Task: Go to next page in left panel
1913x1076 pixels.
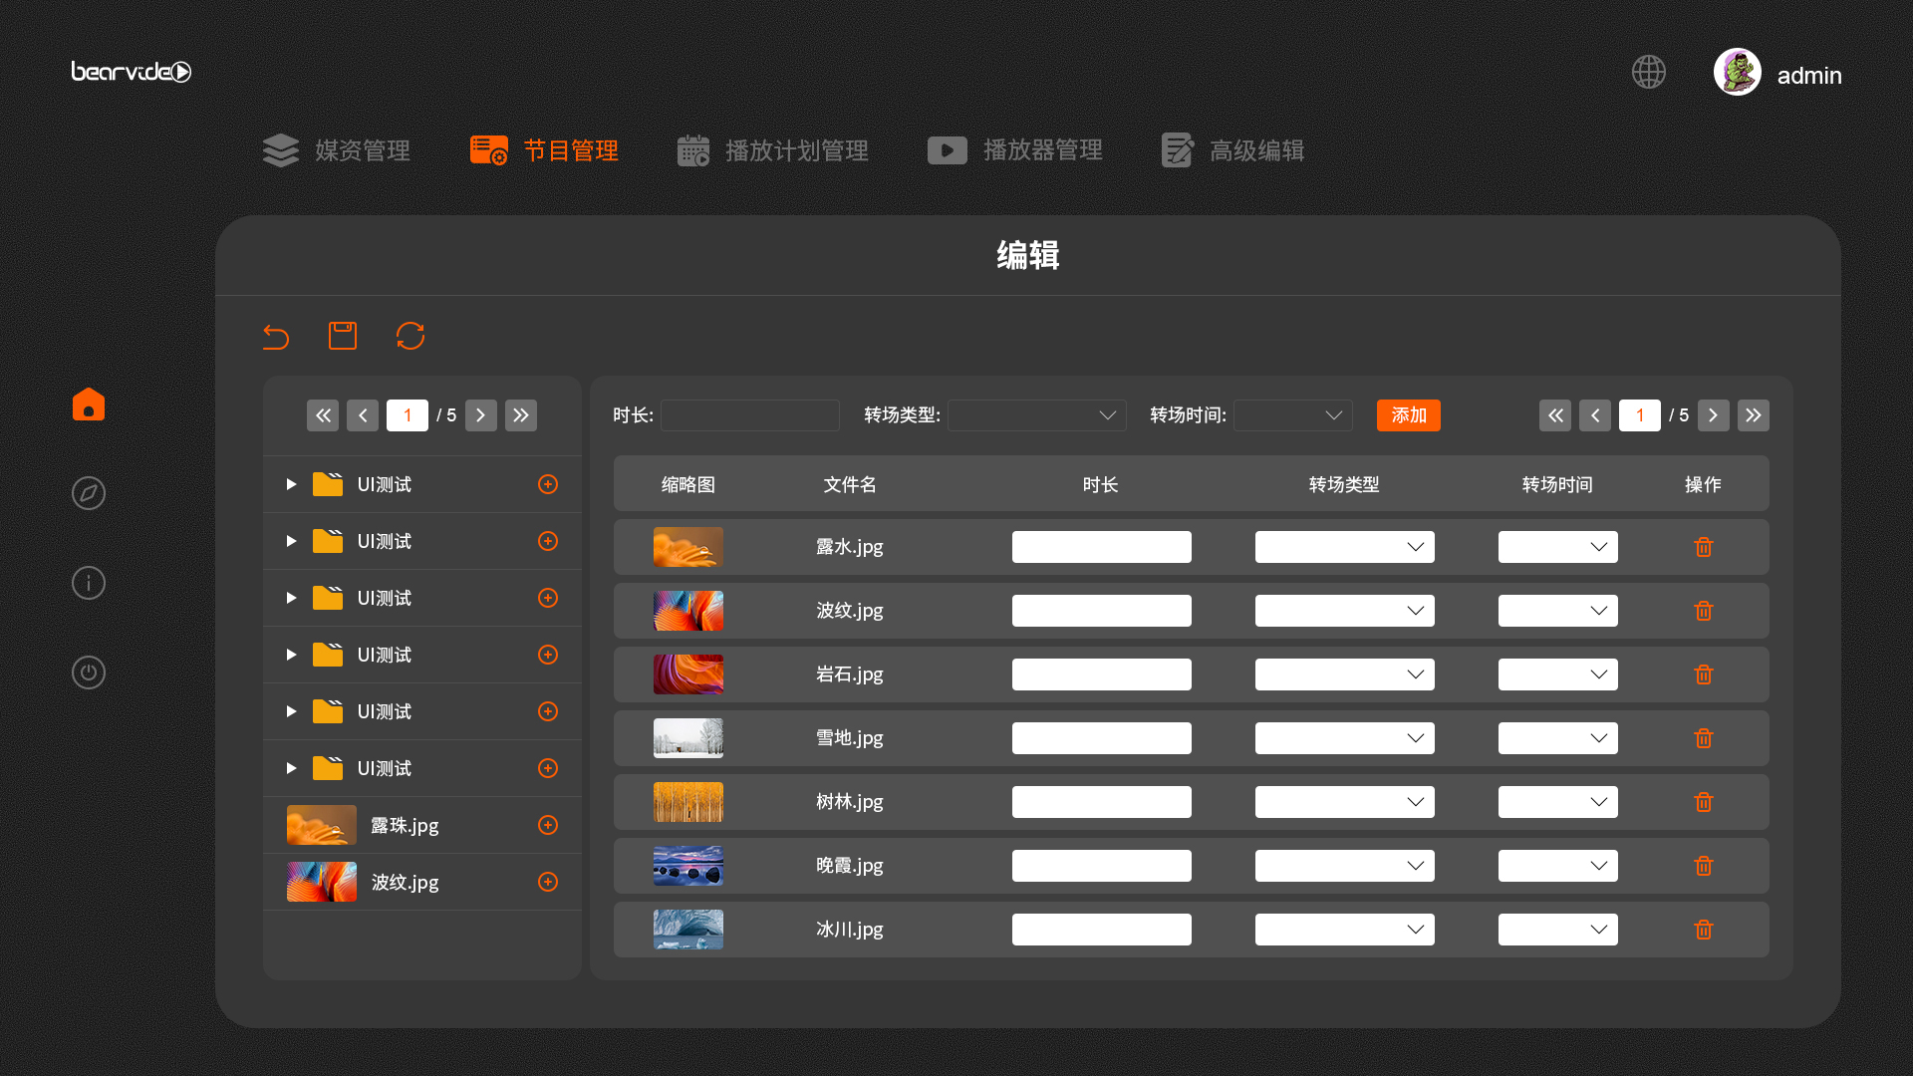Action: [481, 415]
